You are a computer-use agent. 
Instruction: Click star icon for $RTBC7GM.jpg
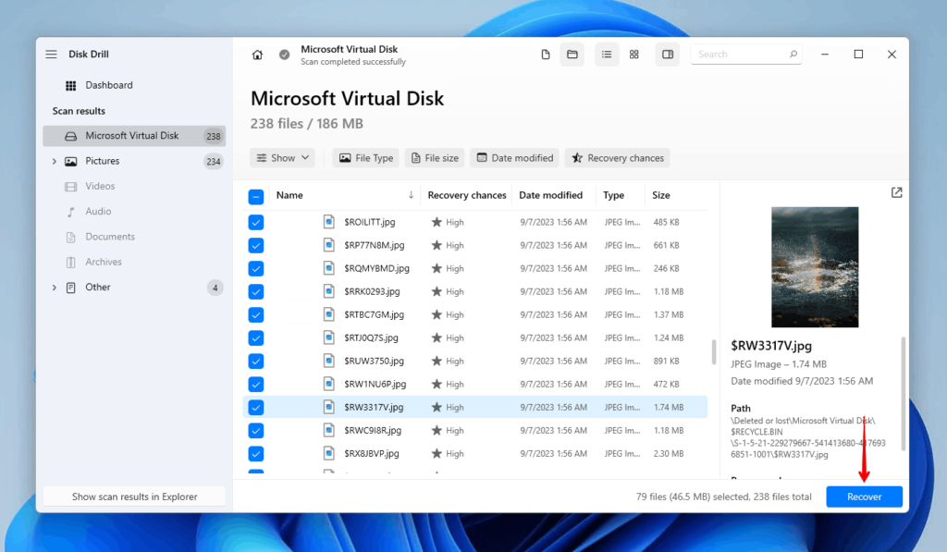(437, 314)
